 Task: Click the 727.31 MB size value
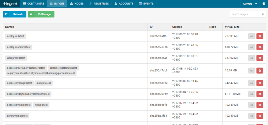click(232, 36)
